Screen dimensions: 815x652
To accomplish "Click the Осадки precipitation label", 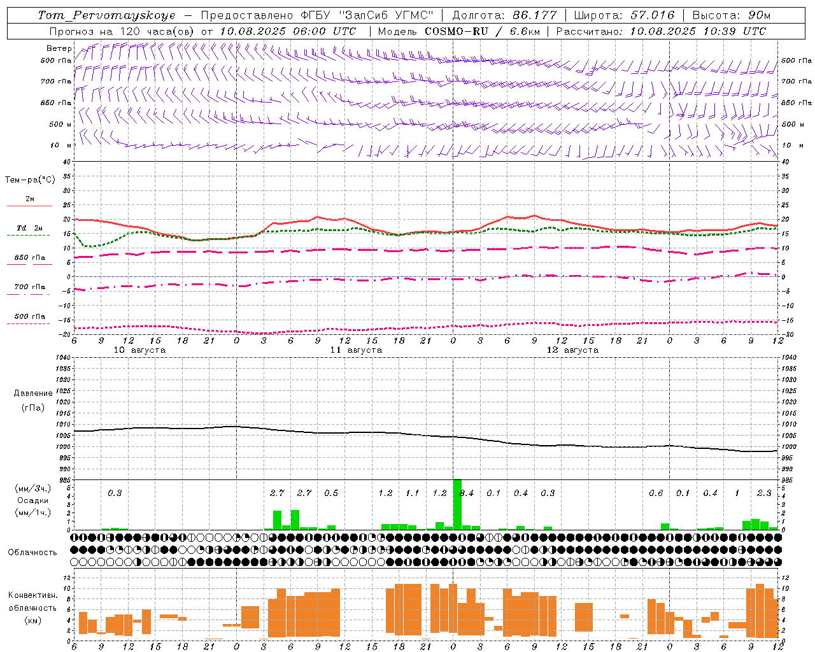I will (x=33, y=500).
